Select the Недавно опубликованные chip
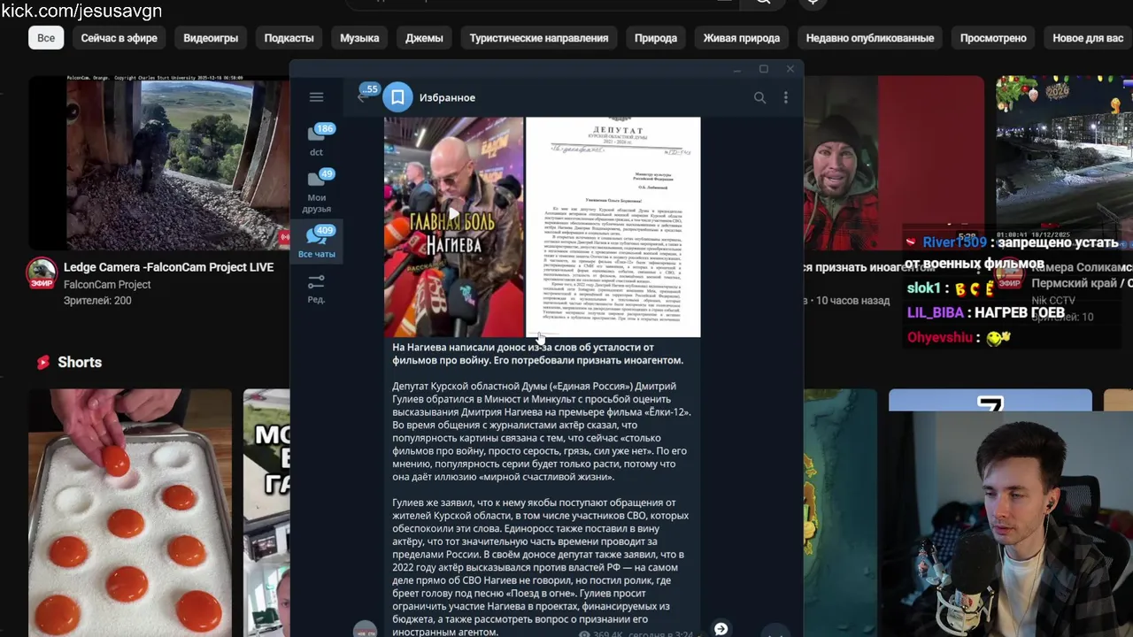1133x637 pixels. [870, 38]
